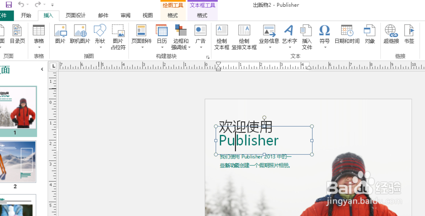
Task: Open the 形状 shapes gallery
Action: [x=100, y=37]
